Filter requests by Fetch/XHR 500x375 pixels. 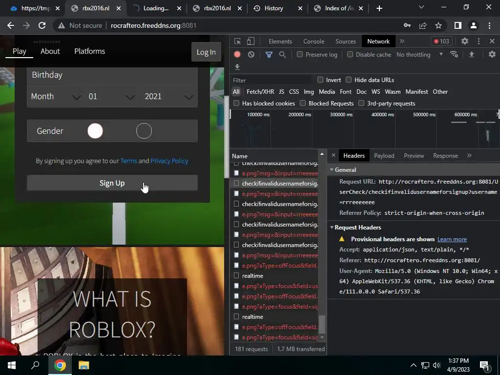[260, 91]
